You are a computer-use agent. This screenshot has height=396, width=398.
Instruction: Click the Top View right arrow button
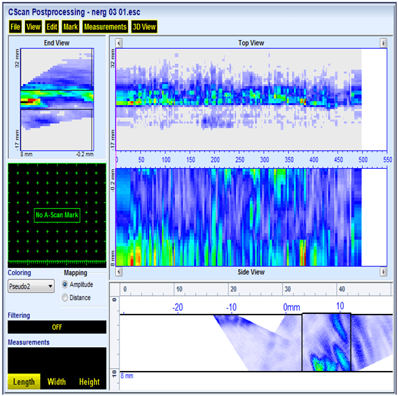point(383,43)
